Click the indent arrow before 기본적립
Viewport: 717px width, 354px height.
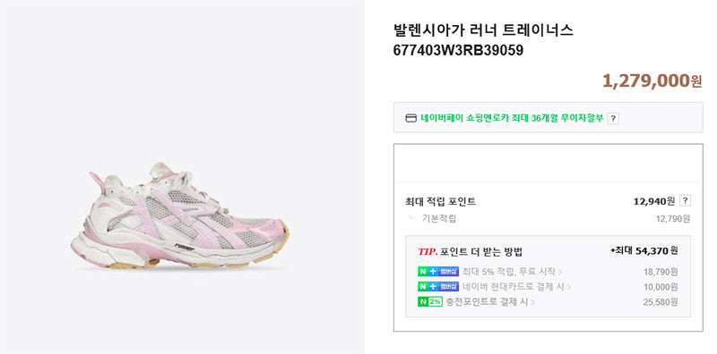coord(411,216)
